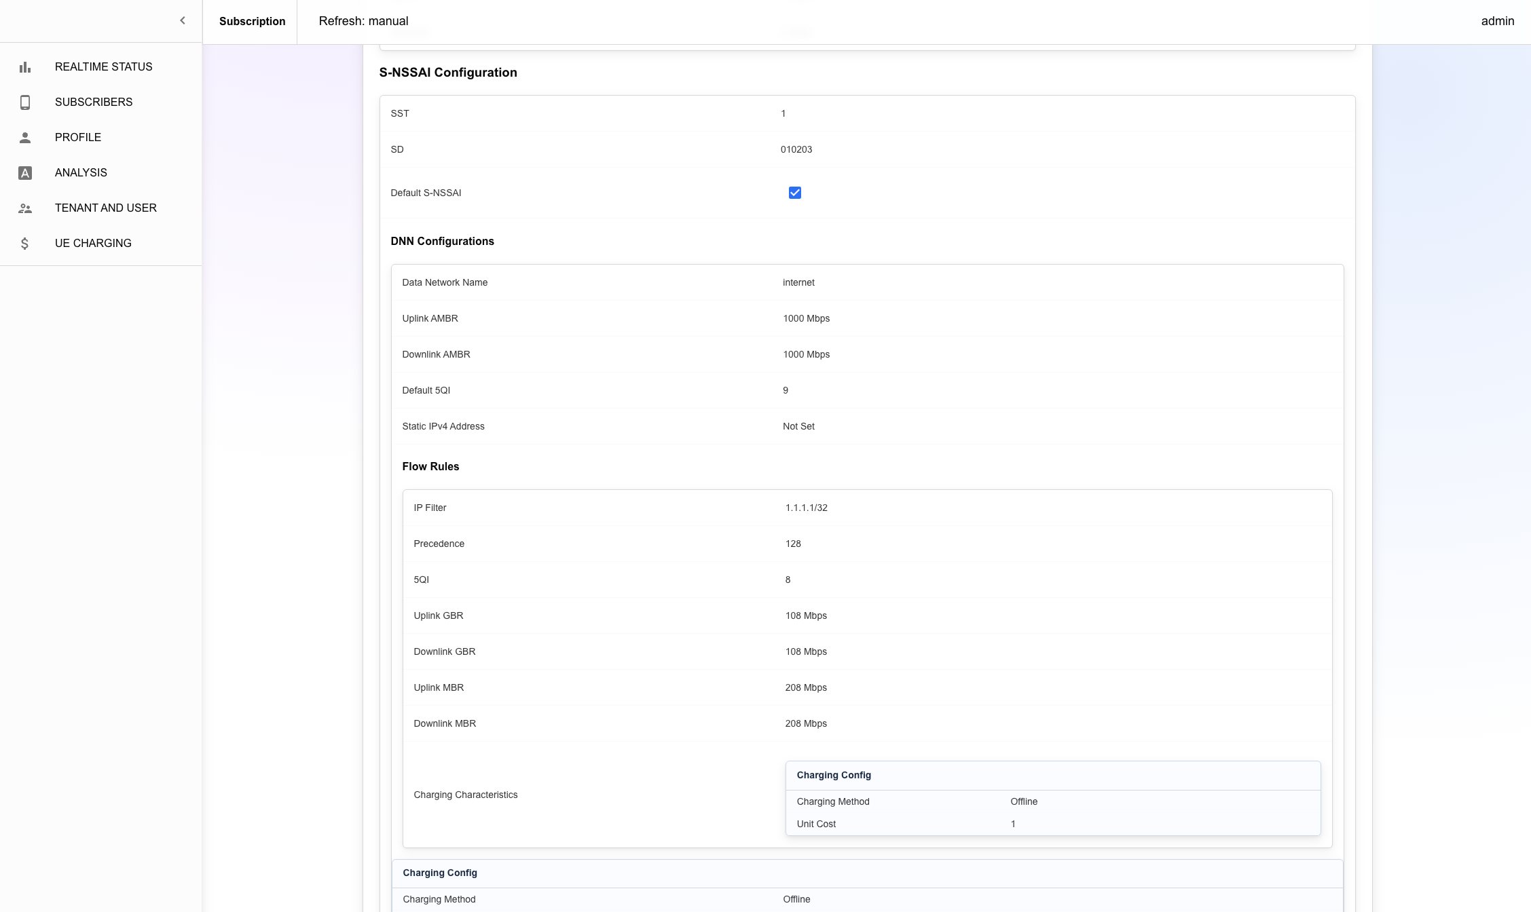This screenshot has width=1531, height=912.
Task: Go to PROFILE section
Action: (x=78, y=137)
